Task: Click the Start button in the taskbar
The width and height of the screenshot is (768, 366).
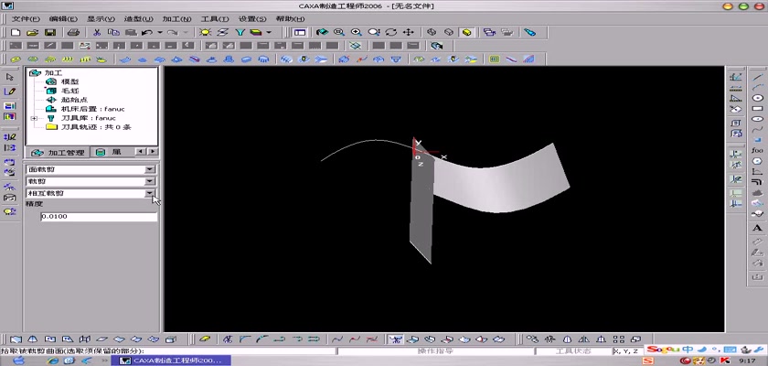Action: 18,361
